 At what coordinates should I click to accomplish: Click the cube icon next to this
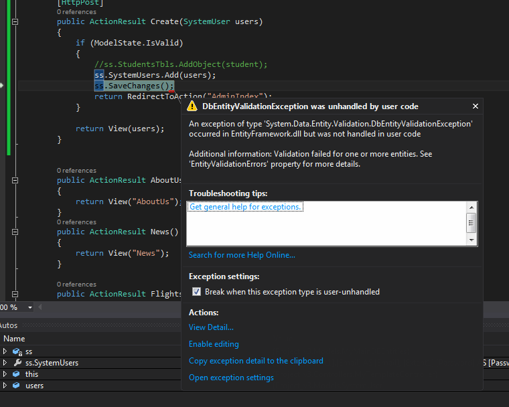click(x=17, y=374)
